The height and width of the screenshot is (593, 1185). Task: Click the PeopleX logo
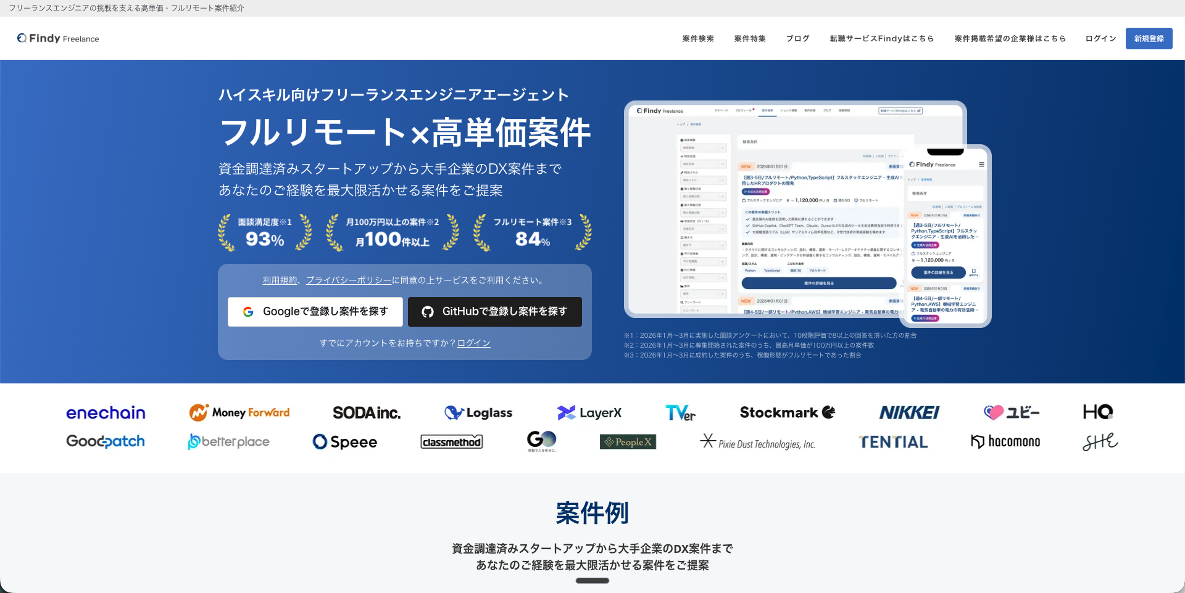pos(628,442)
